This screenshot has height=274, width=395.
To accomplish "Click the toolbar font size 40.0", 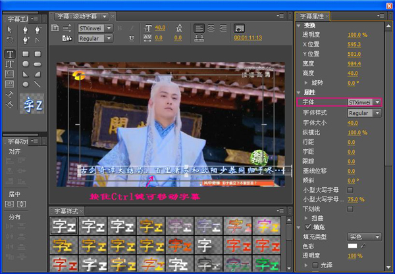I will [x=160, y=28].
